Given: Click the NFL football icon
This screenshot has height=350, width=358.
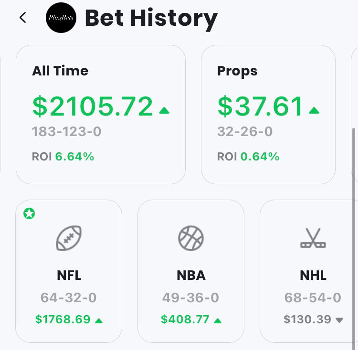Looking at the screenshot, I should coord(69,238).
